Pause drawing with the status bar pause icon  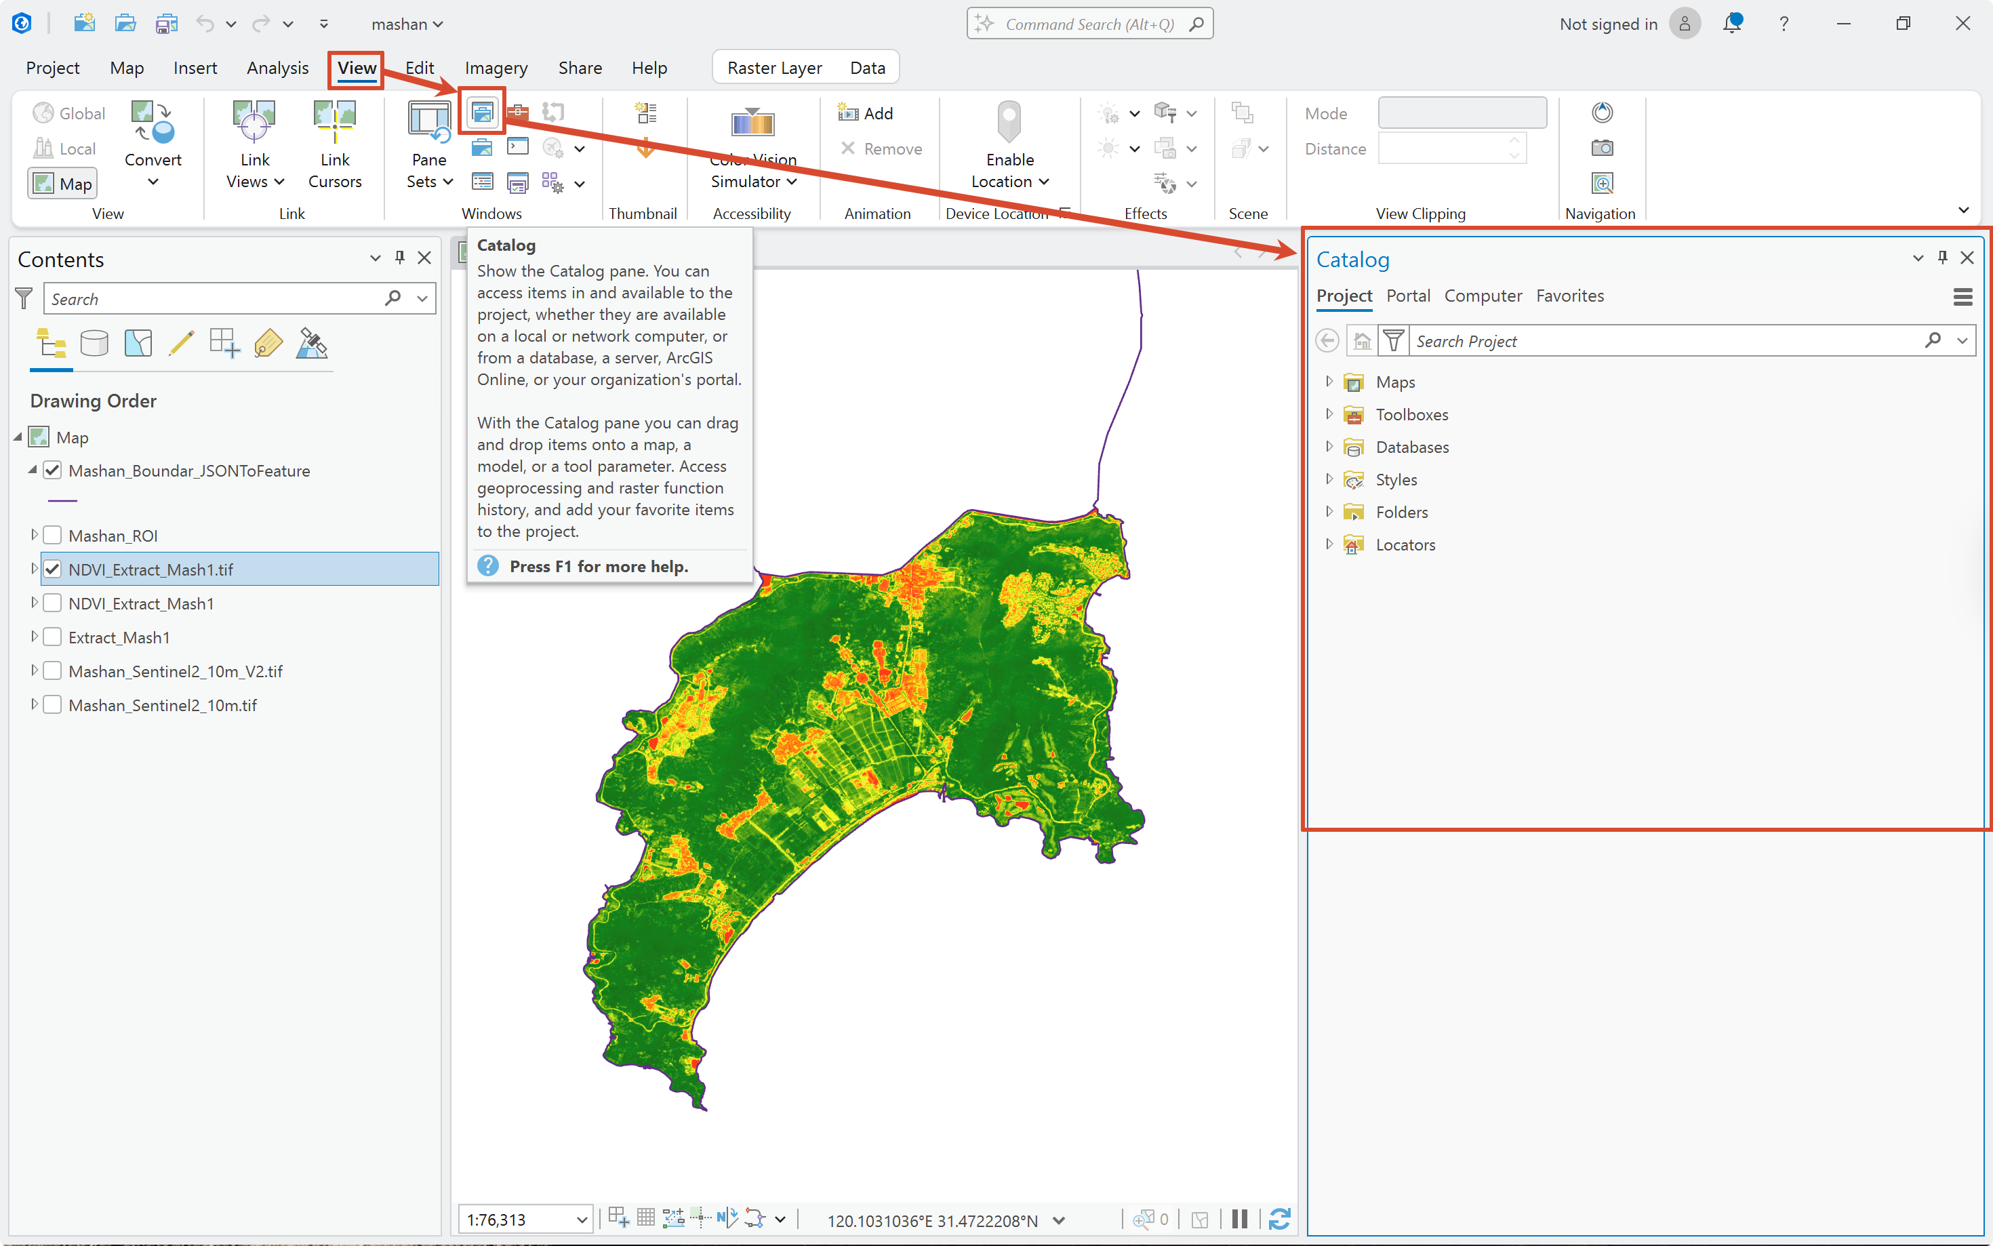[1239, 1219]
